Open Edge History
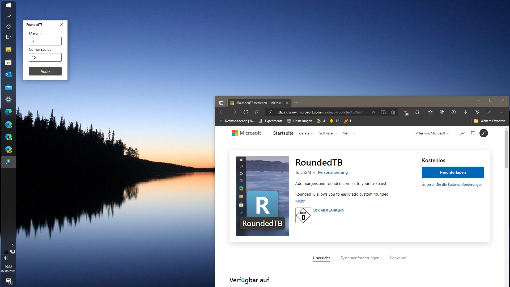This screenshot has width=510, height=287. point(454,112)
